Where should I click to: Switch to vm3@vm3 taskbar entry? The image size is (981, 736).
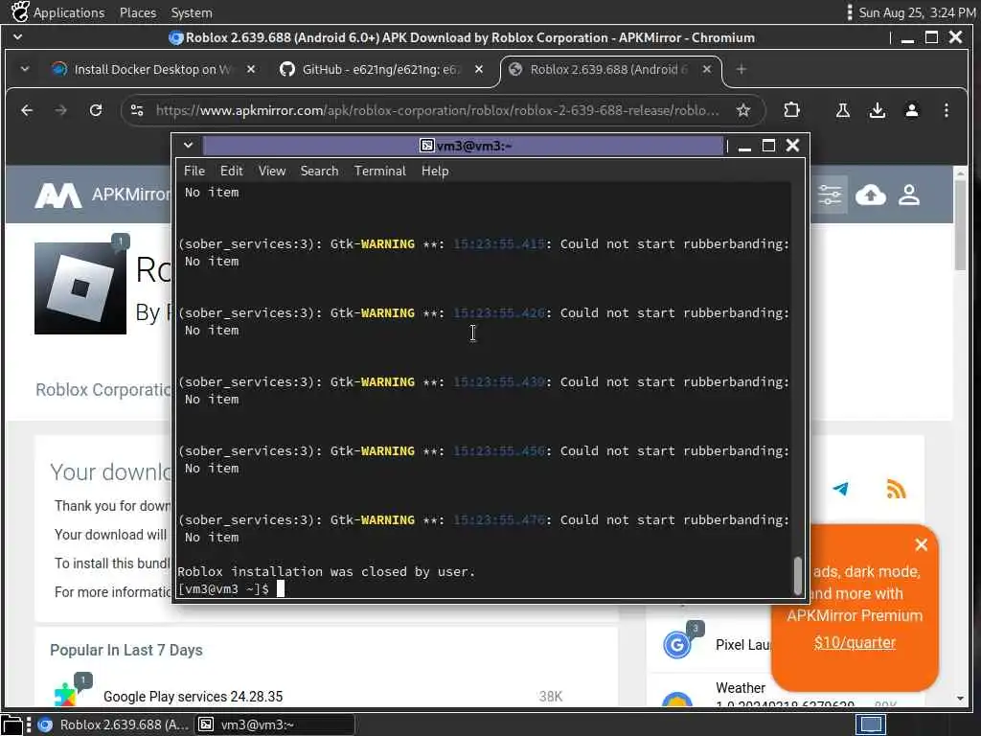coord(274,724)
